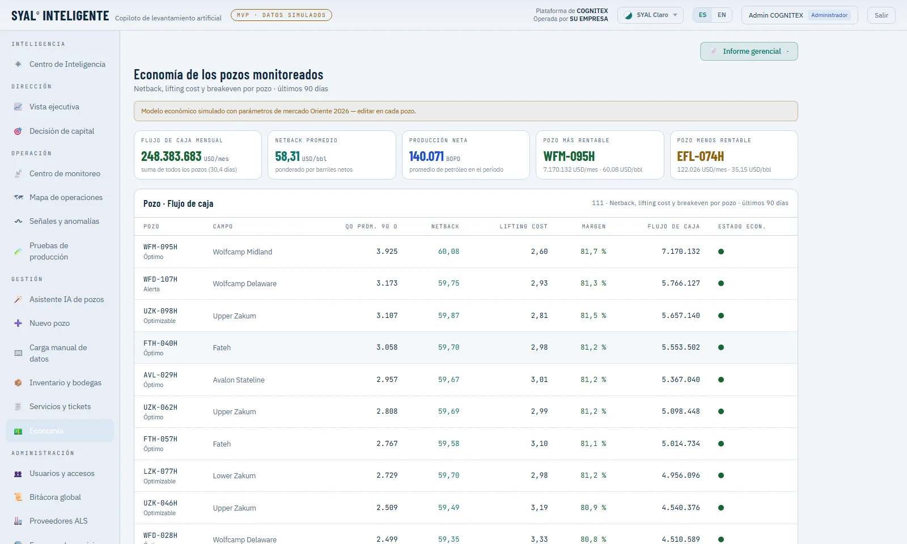Viewport: 907px width, 544px height.
Task: Open the Informe gerencial dropdown button
Action: [x=749, y=51]
